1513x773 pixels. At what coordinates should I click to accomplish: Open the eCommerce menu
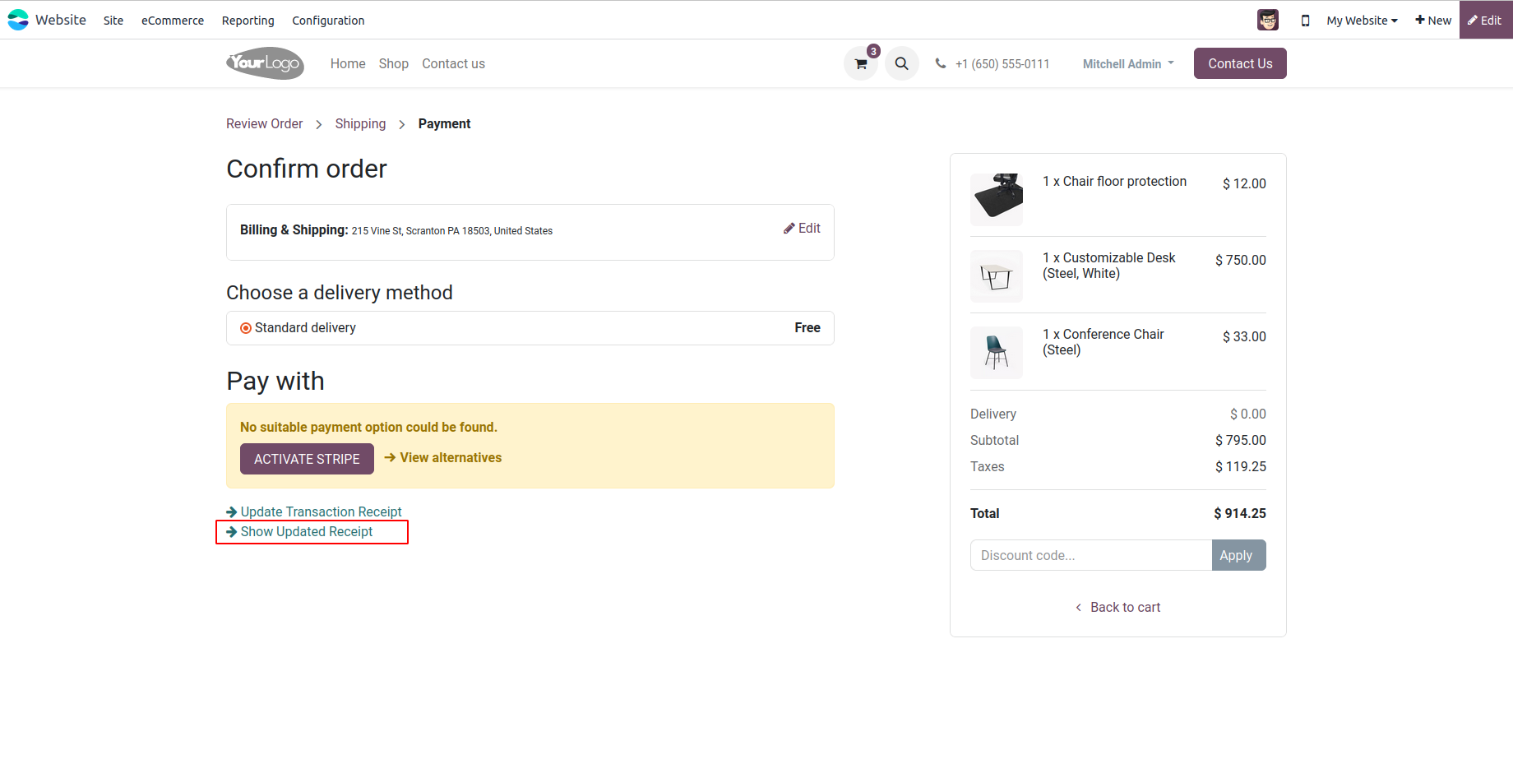click(173, 21)
